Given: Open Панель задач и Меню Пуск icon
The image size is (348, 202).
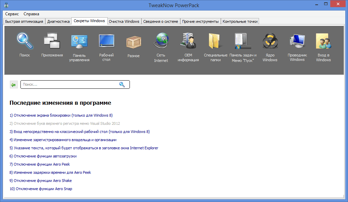Looking at the screenshot, I should (x=243, y=41).
